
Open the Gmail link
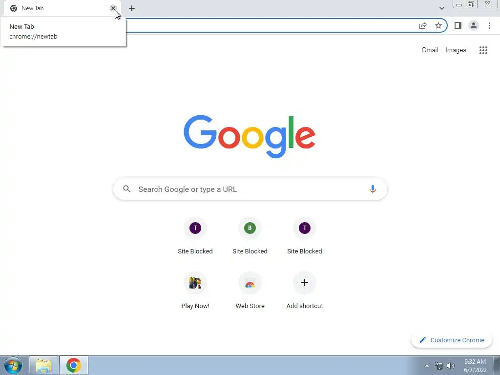(430, 50)
